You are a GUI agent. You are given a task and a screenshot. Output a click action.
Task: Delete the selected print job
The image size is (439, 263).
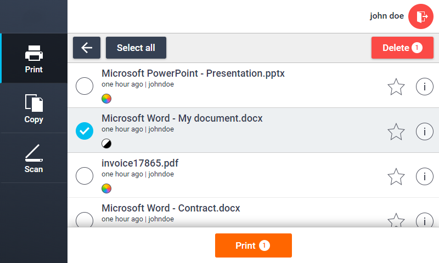402,48
